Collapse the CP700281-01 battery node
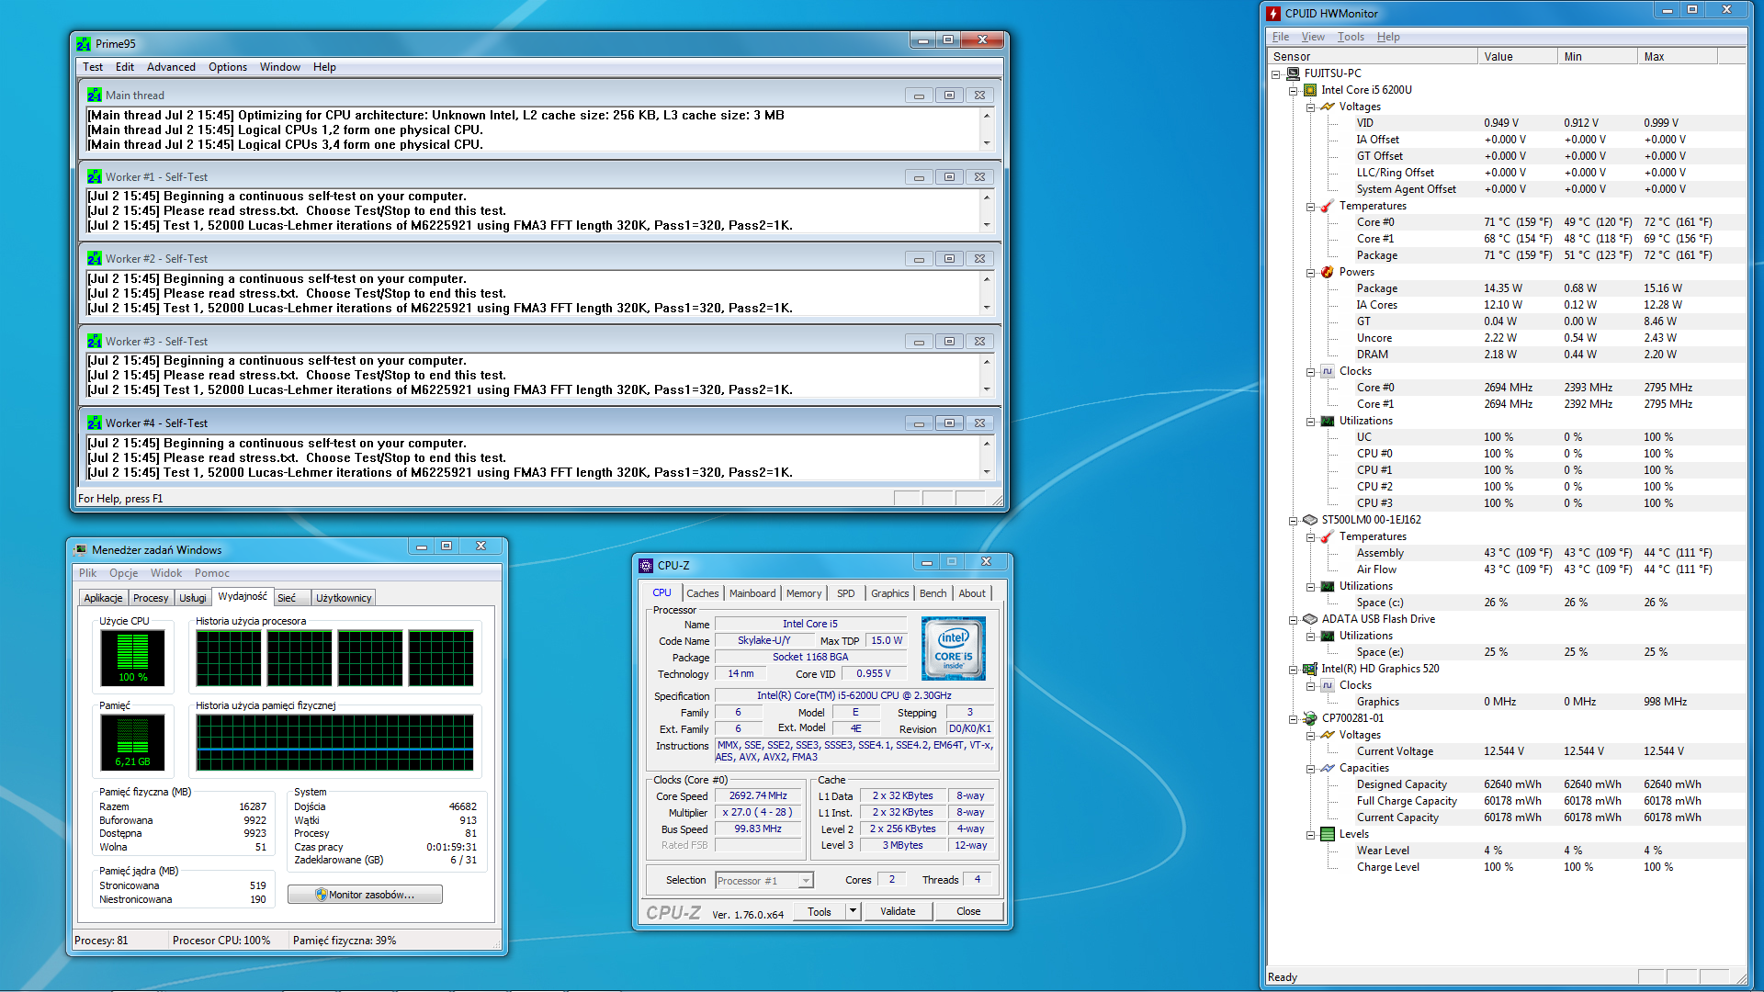The image size is (1764, 992). pyautogui.click(x=1294, y=719)
